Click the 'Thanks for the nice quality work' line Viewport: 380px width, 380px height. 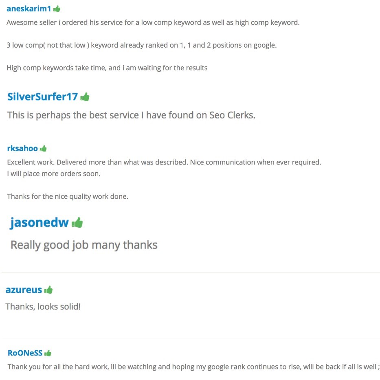[x=68, y=196]
